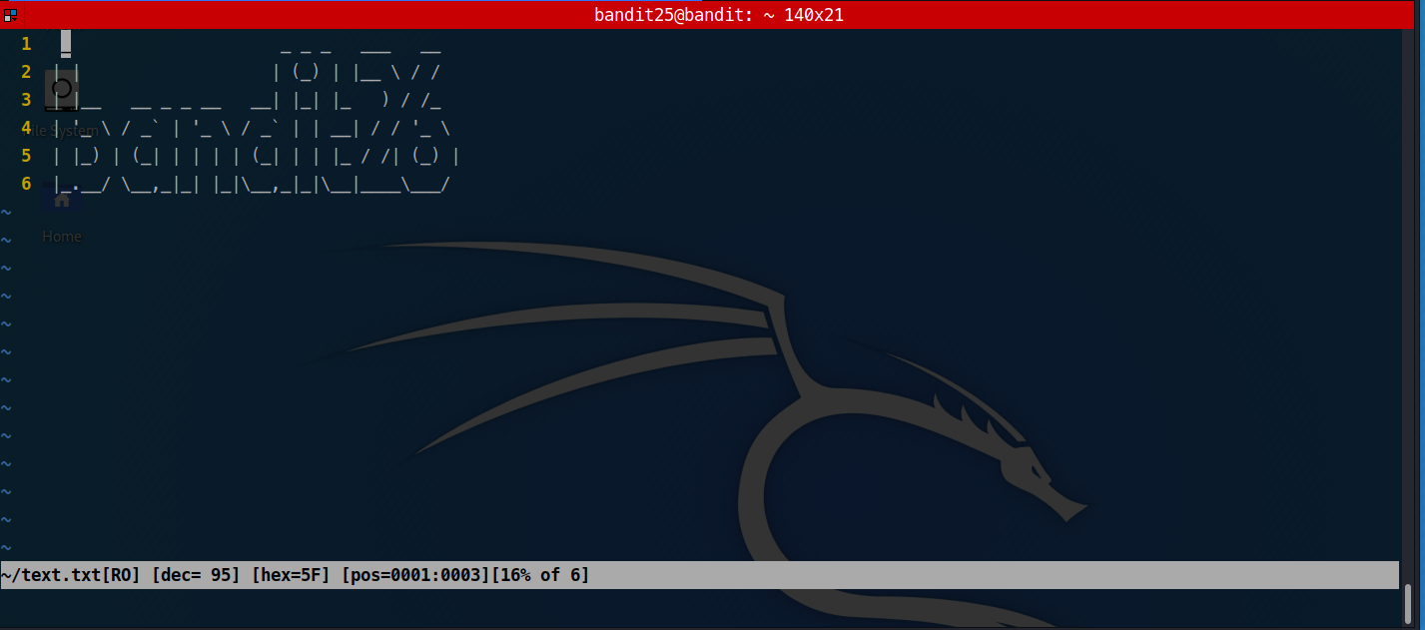Click the terminal scrollbar thumb
Viewport: 1425px width, 630px height.
click(x=1408, y=604)
